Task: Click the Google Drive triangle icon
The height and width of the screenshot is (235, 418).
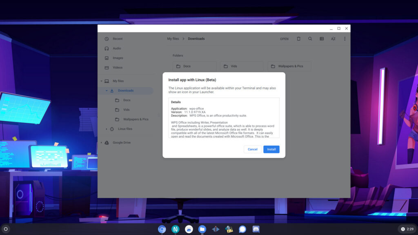Action: (107, 142)
